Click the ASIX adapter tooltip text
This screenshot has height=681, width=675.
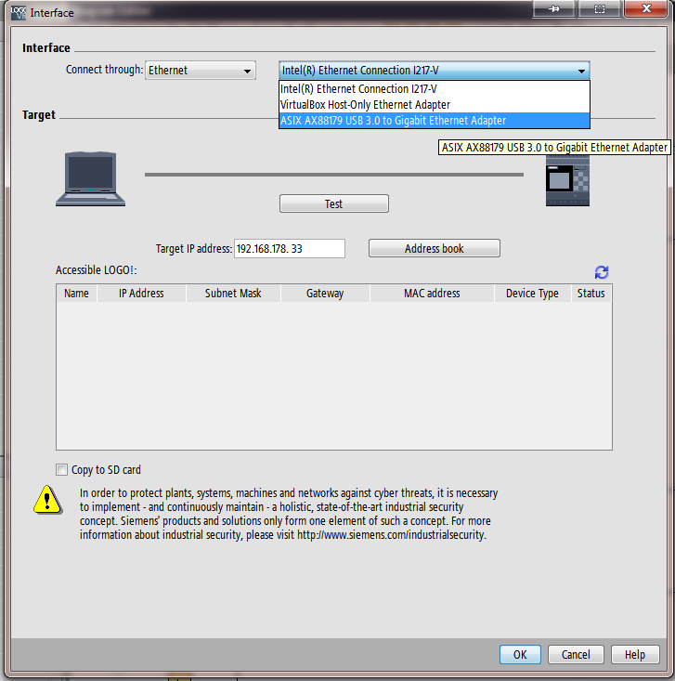coord(554,148)
